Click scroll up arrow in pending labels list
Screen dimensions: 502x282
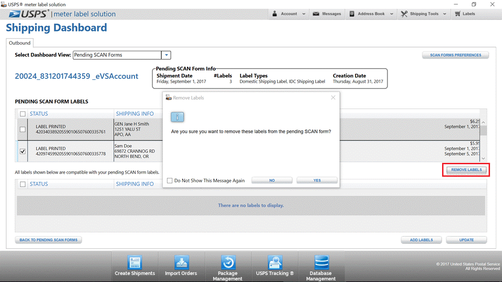pyautogui.click(x=483, y=122)
